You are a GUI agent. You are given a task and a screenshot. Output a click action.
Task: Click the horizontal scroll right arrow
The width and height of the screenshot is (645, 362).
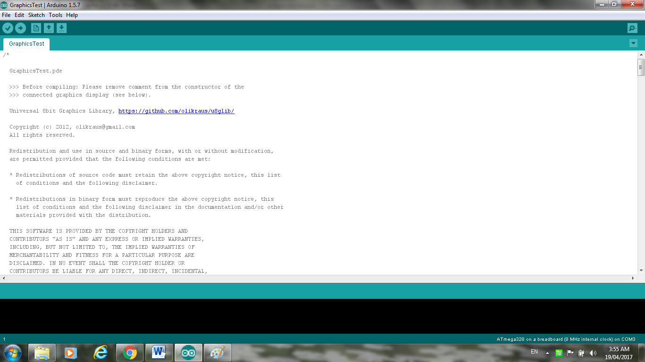point(634,278)
